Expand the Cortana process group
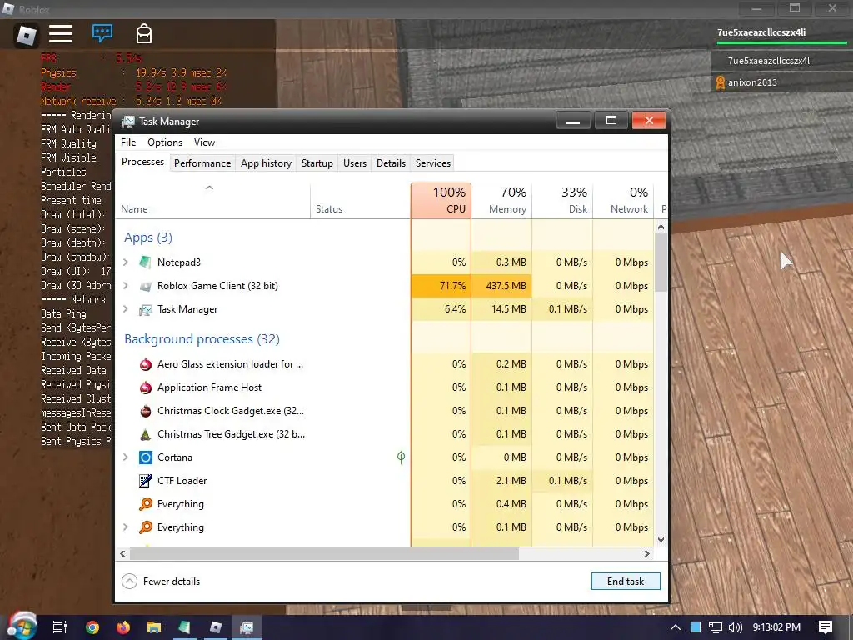The width and height of the screenshot is (853, 640). point(126,457)
